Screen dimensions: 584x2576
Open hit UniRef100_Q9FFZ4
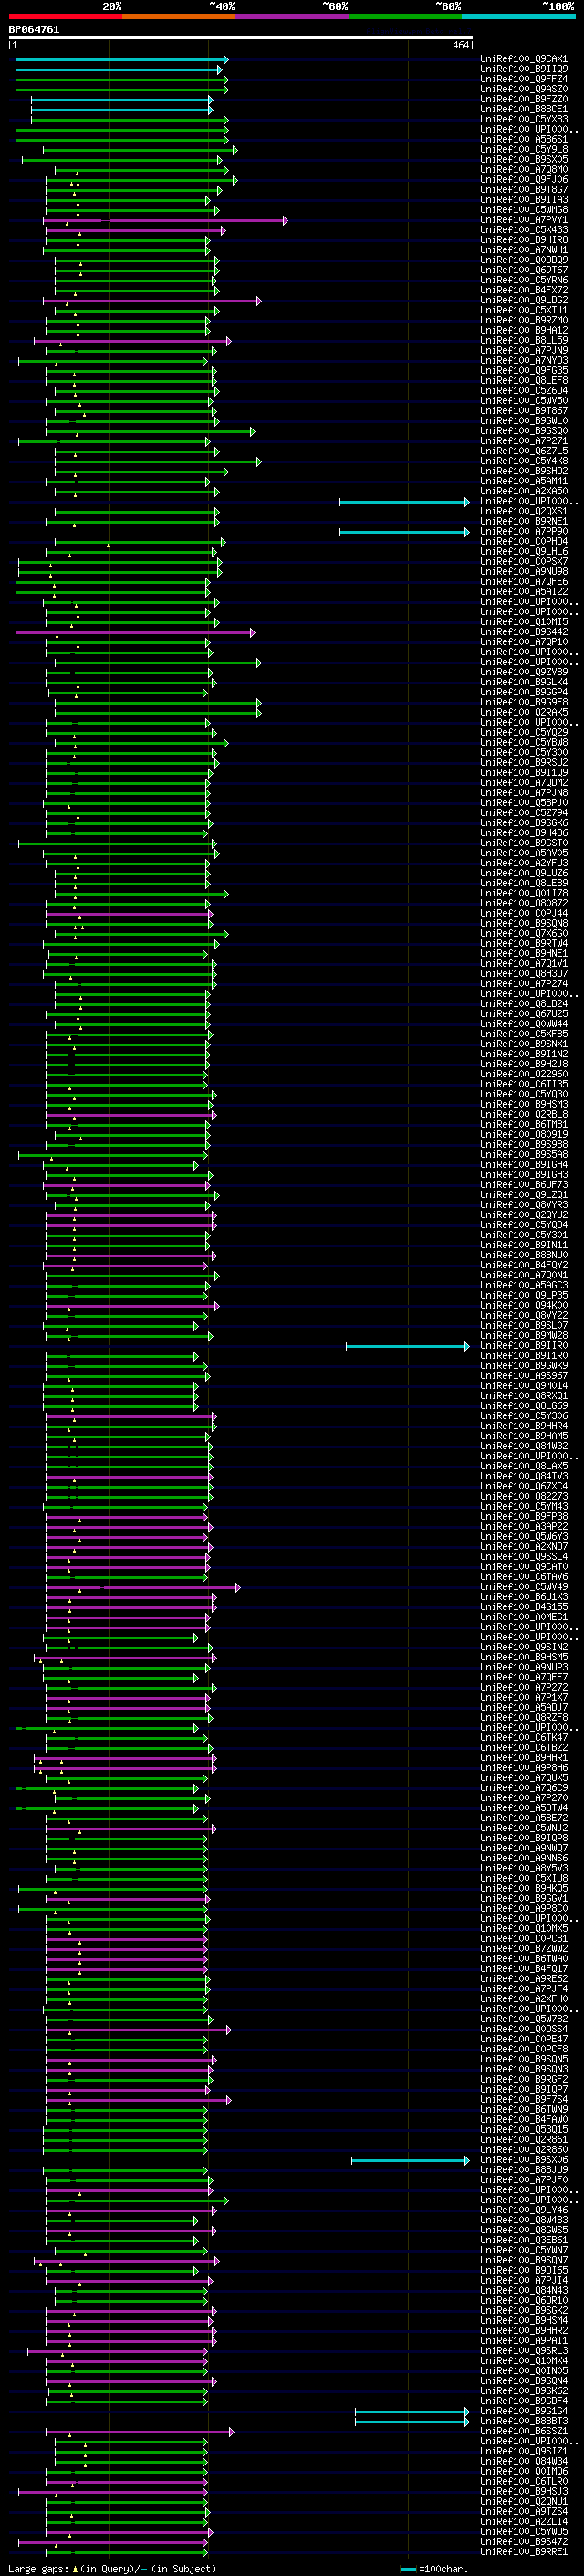tap(523, 79)
